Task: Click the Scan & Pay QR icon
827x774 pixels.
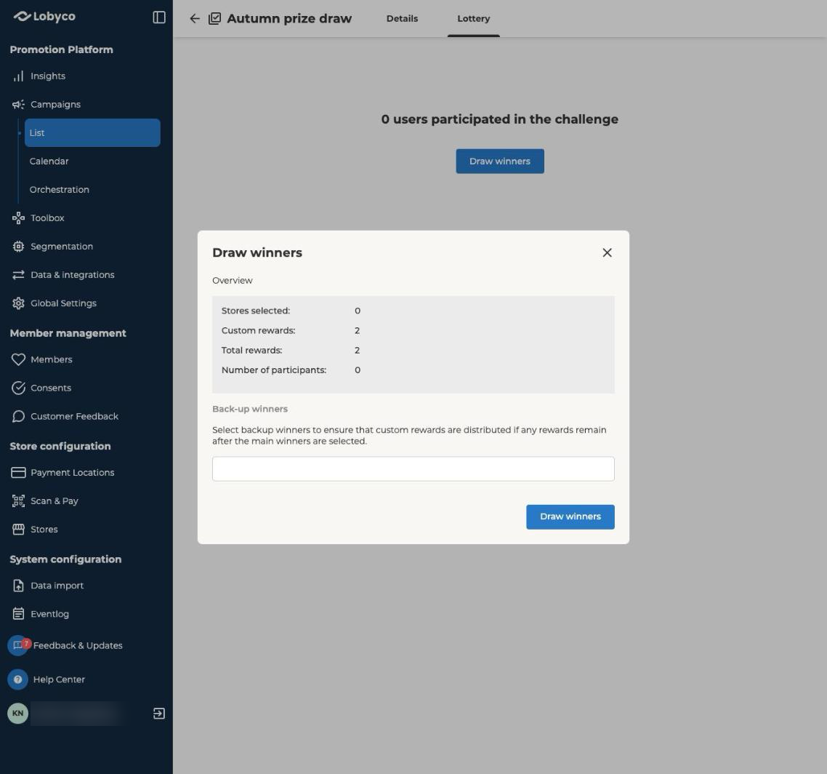Action: point(18,501)
